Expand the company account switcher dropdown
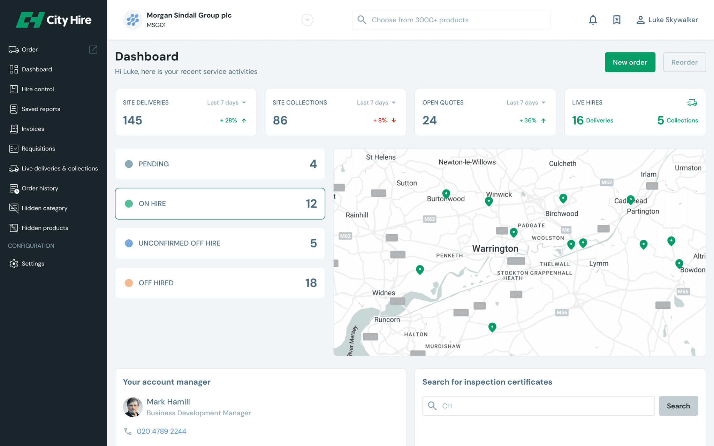This screenshot has height=446, width=714. pos(307,20)
